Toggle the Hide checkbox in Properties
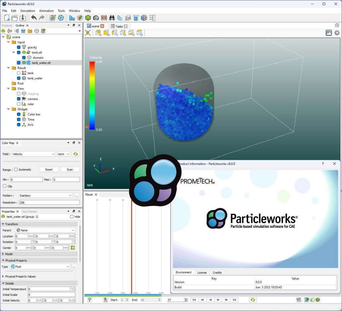This screenshot has height=311, width=342. coord(72,217)
